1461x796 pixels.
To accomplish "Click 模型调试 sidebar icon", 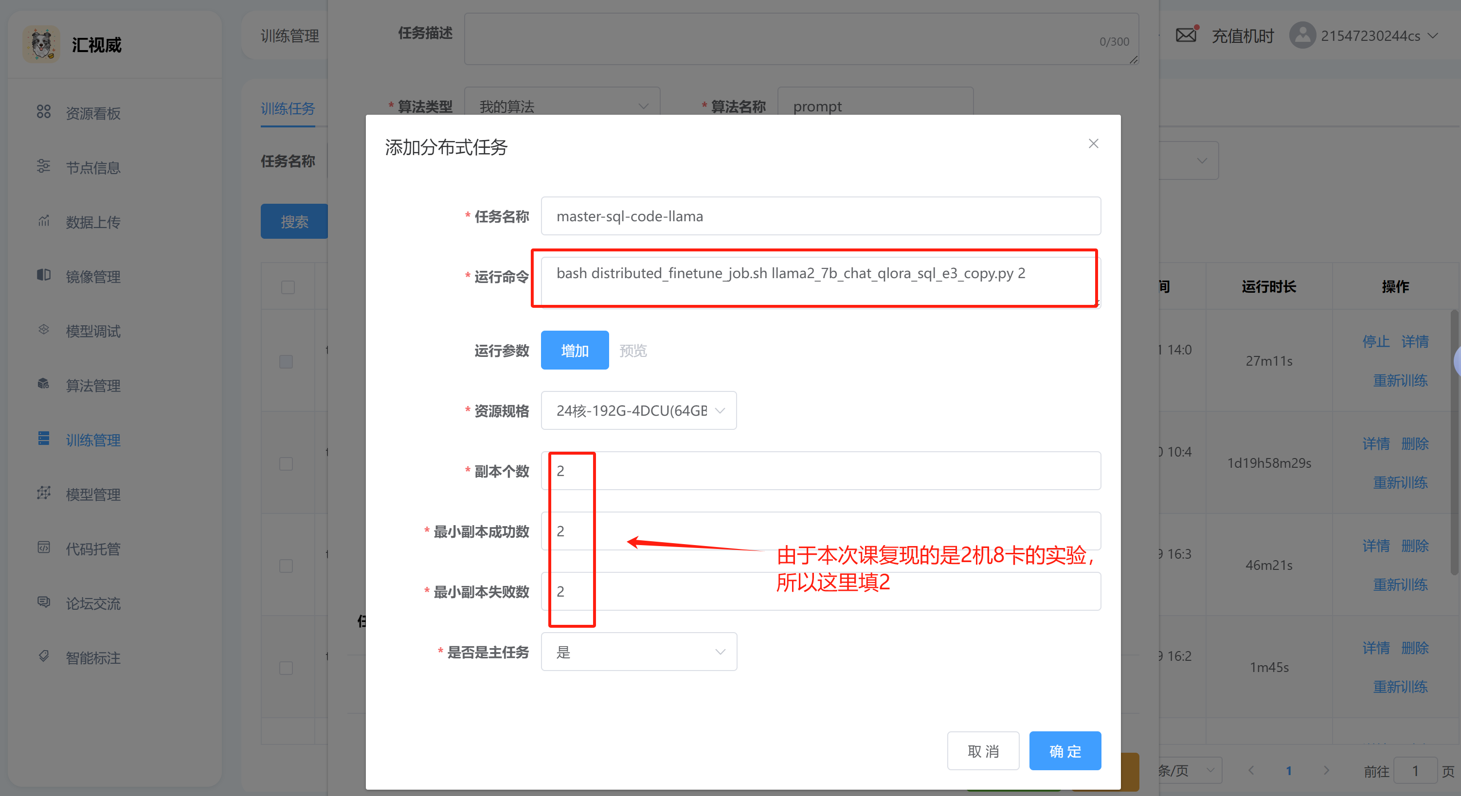I will tap(44, 329).
